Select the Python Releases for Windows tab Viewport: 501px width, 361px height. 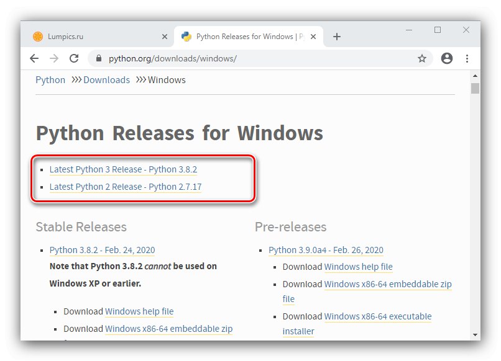(249, 37)
